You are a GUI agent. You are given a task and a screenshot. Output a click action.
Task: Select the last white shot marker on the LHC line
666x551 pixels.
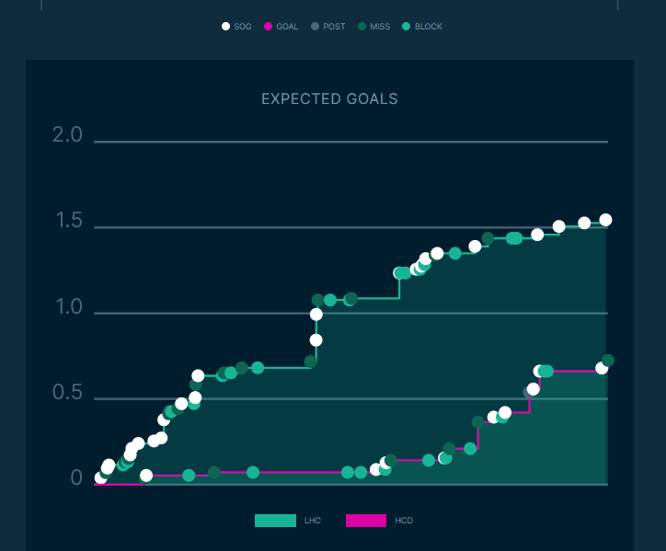pos(605,220)
